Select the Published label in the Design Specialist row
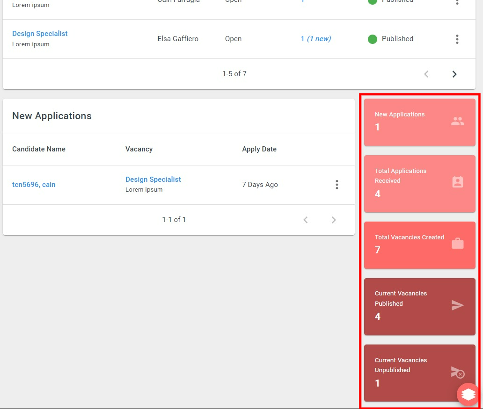Screen dimensions: 483x409 tap(397, 39)
